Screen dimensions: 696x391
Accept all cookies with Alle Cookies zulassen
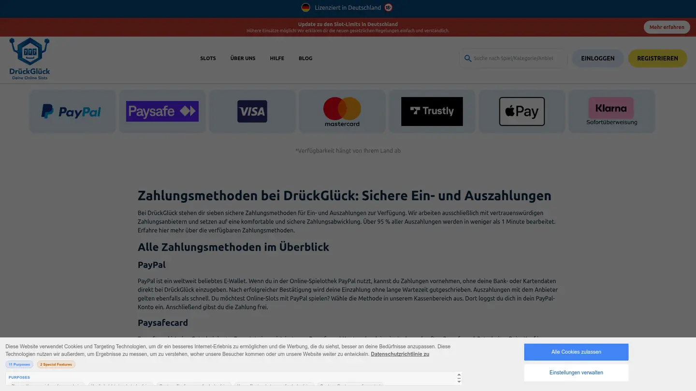point(576,352)
